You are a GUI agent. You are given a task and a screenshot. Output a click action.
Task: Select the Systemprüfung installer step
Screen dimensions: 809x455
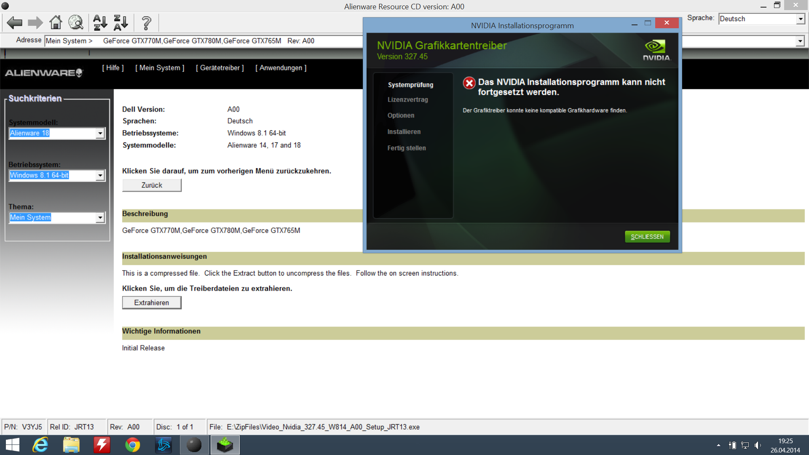[x=410, y=85]
